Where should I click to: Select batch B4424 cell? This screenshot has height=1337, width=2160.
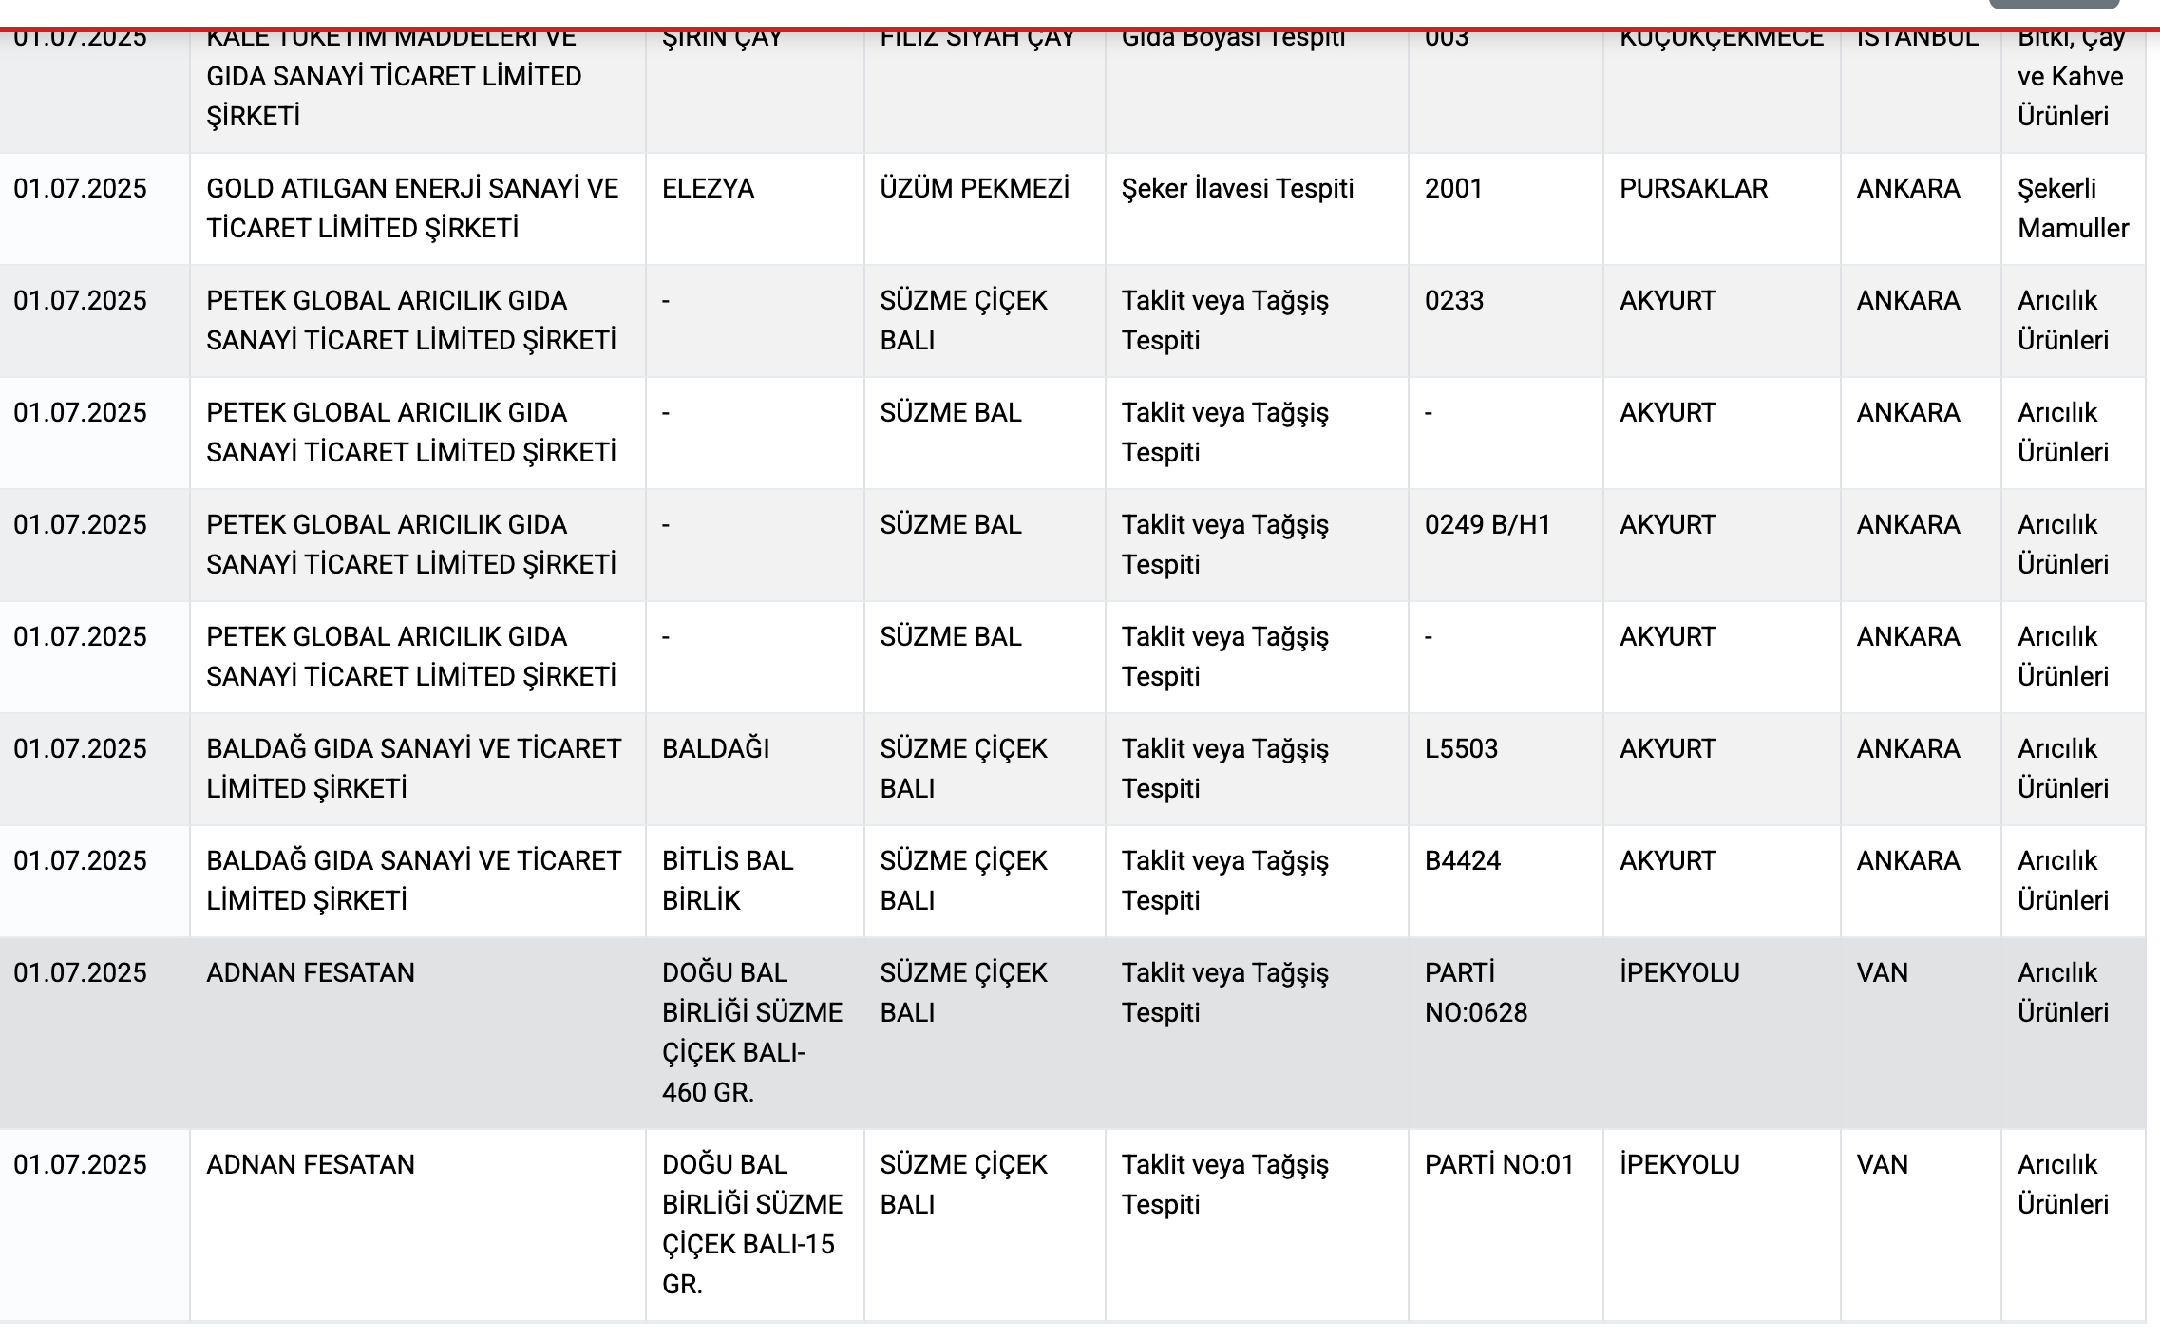1506,881
